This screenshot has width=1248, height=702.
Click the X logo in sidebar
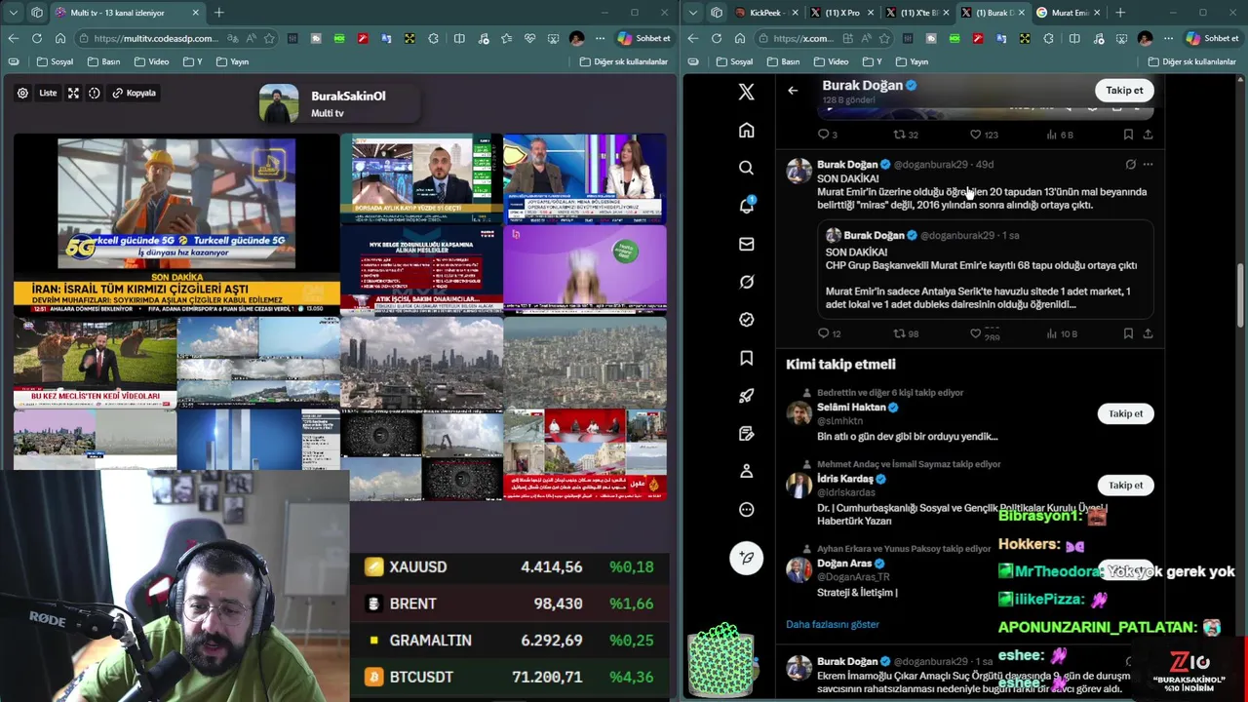(746, 92)
